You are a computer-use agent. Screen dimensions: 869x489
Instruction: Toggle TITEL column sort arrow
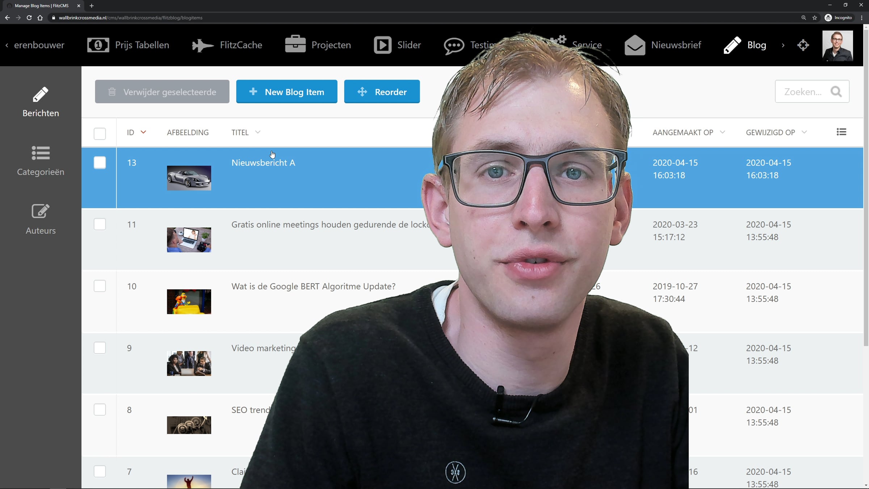coord(257,132)
